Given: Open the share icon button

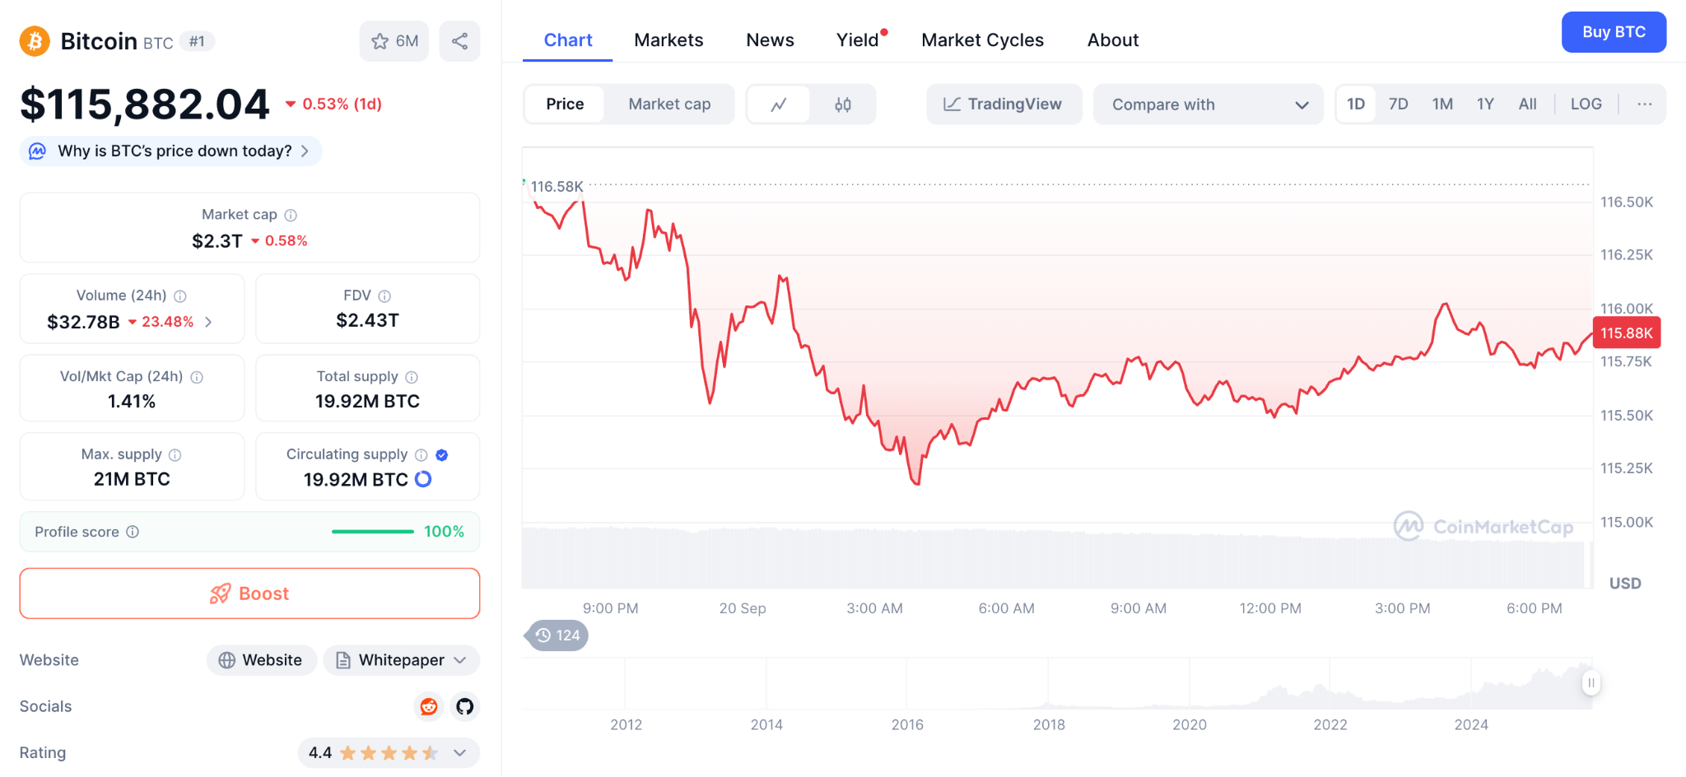Looking at the screenshot, I should (459, 41).
